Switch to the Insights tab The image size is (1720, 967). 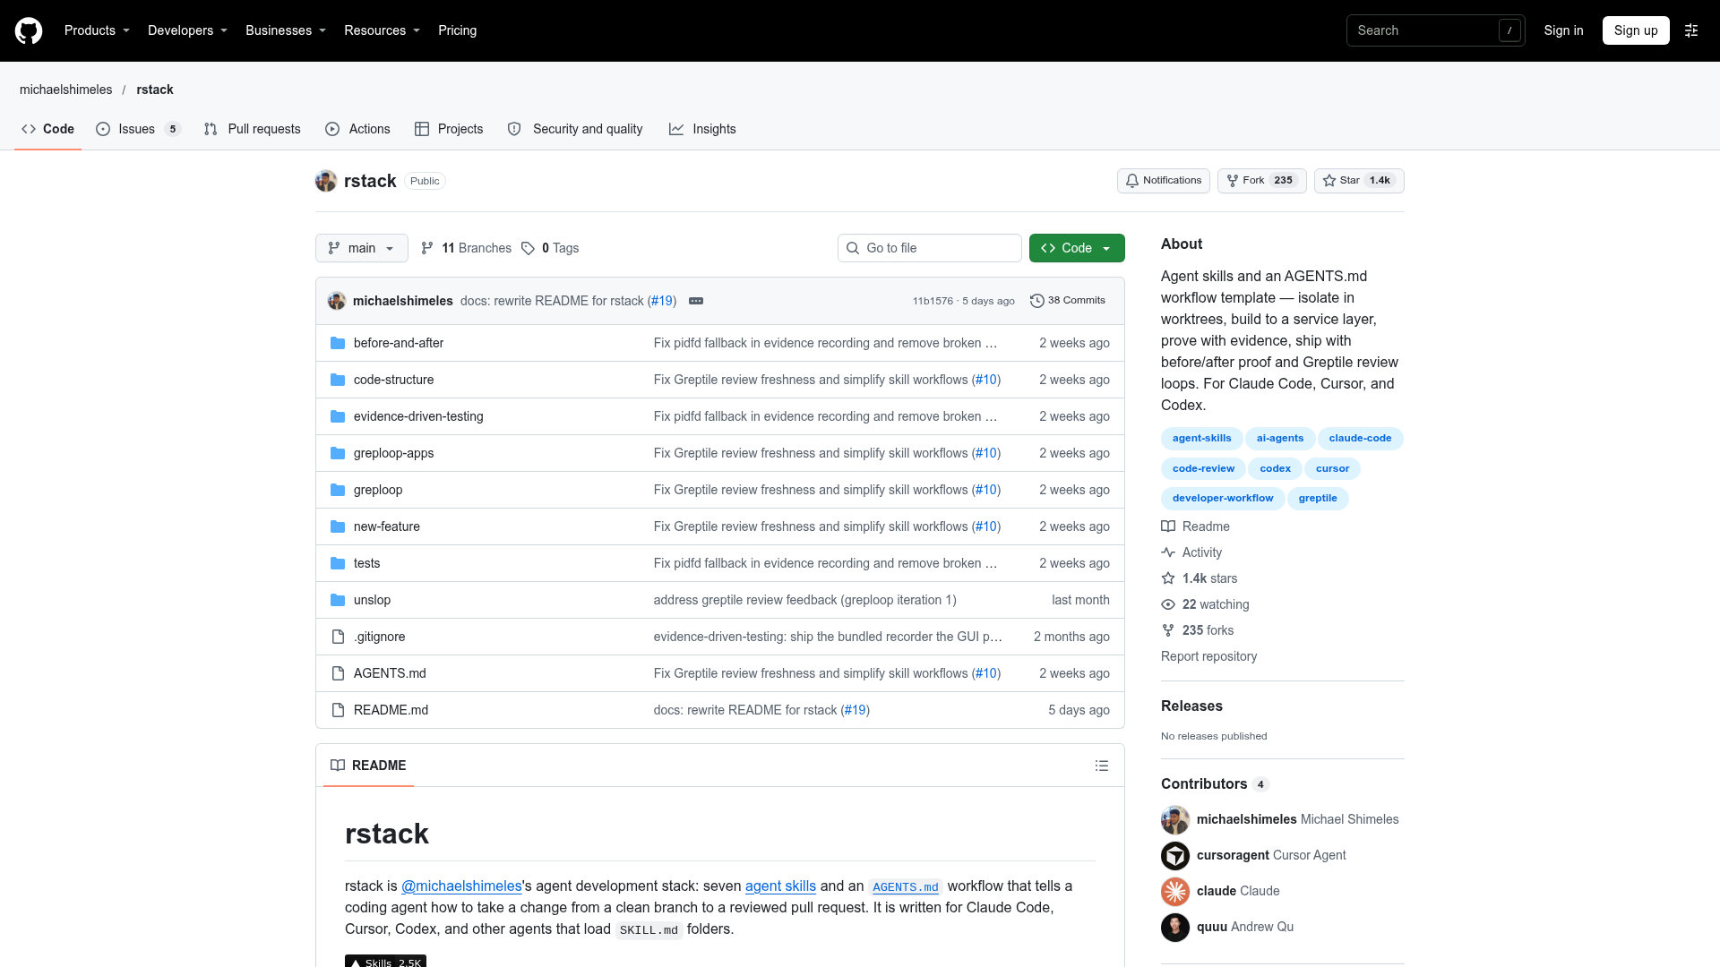click(702, 129)
